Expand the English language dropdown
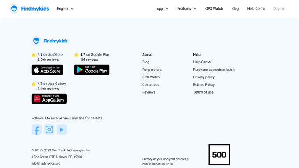Viewport: 299px width, 168px height. pos(65,9)
